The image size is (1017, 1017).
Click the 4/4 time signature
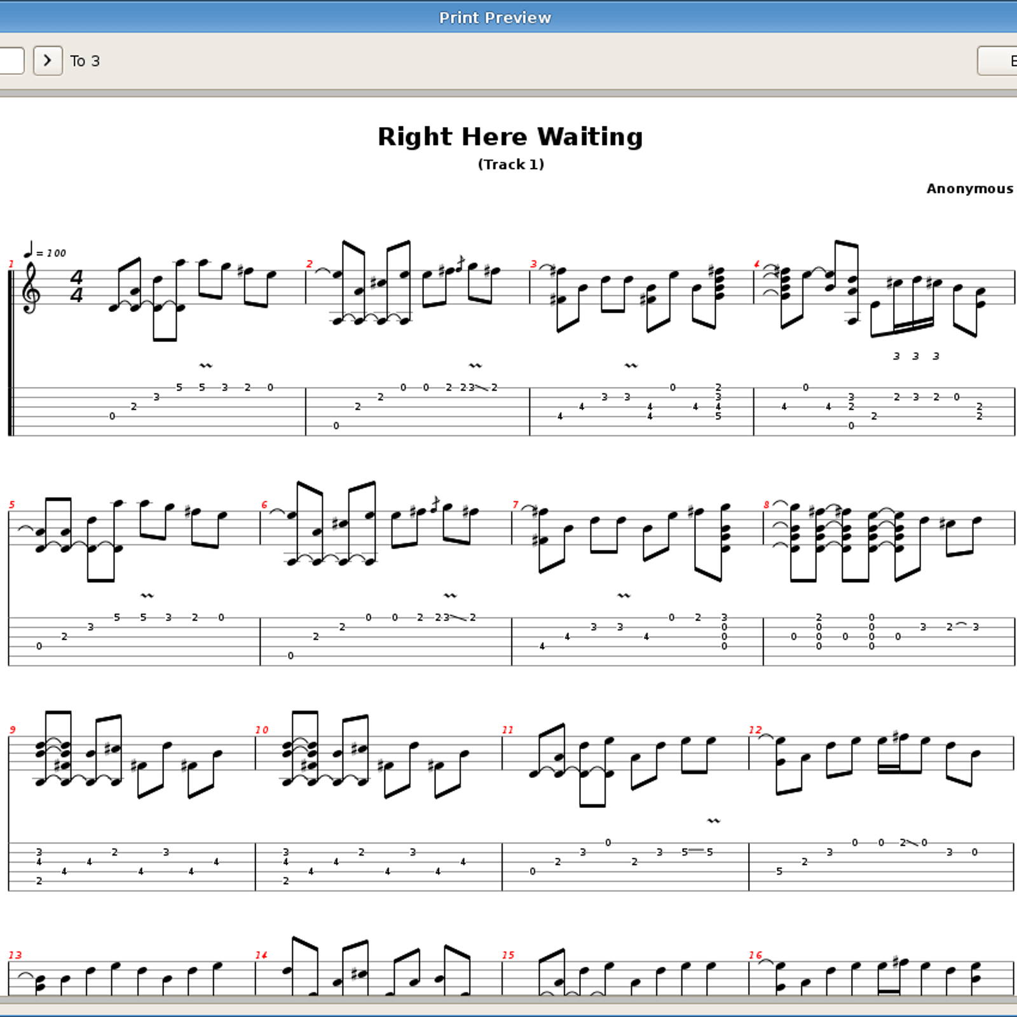(77, 286)
